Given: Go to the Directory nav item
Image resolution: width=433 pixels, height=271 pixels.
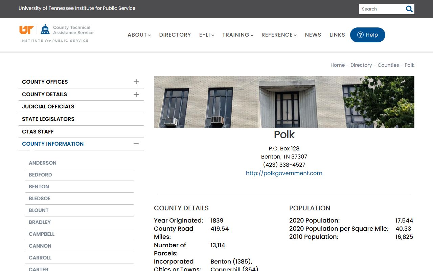Looking at the screenshot, I should click(x=175, y=35).
